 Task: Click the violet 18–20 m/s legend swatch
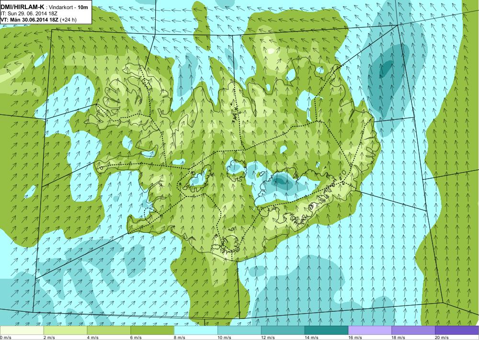(413, 330)
